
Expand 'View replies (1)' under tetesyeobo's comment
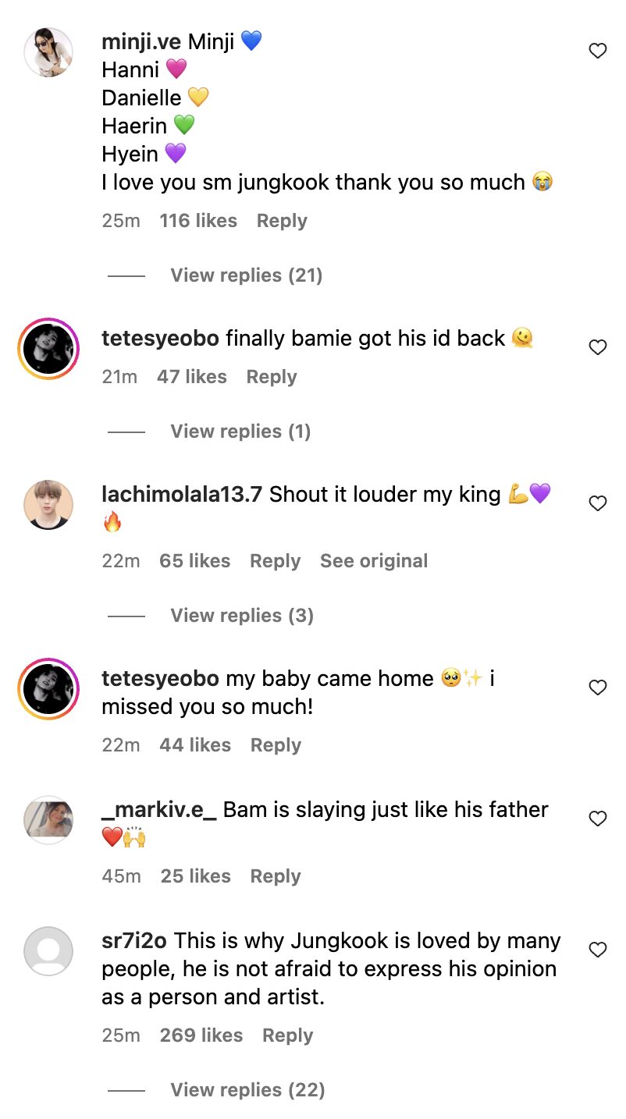click(240, 432)
